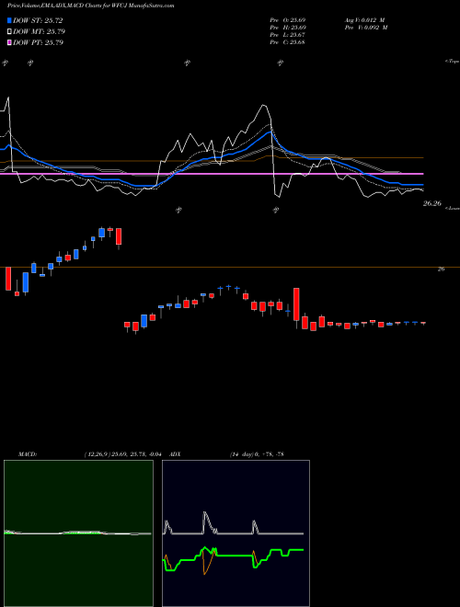Click the white DOW MT legend swatch
The height and width of the screenshot is (607, 460).
pyautogui.click(x=9, y=31)
